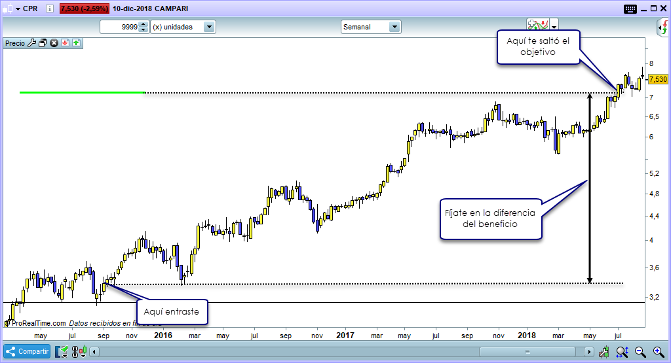Click the Compartir share button
Image resolution: width=671 pixels, height=363 pixels.
28,351
